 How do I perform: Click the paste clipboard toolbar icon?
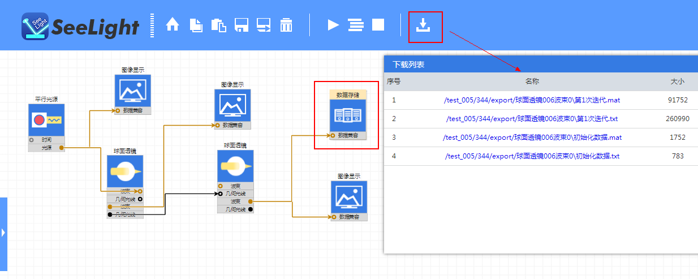[218, 25]
